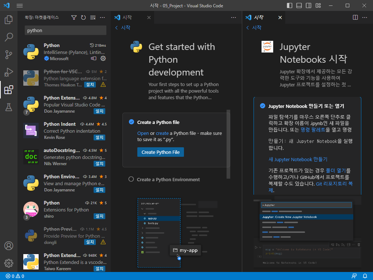Install Python Environment Manager extension
The image size is (373, 280).
coord(99,190)
